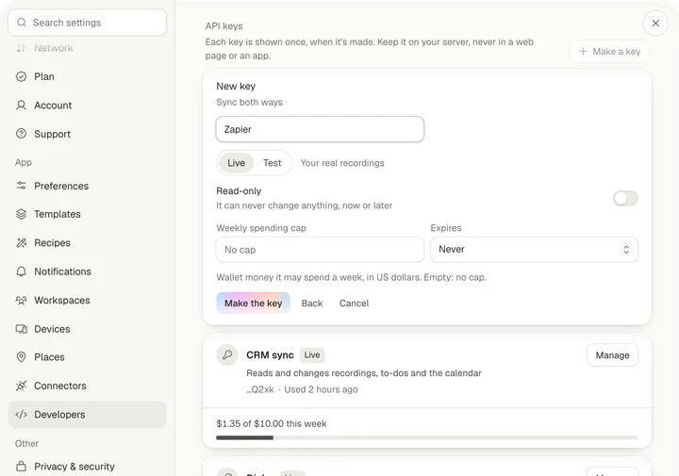This screenshot has height=476, width=679.
Task: Click the CRM sync weekly spending progress bar
Action: click(427, 438)
